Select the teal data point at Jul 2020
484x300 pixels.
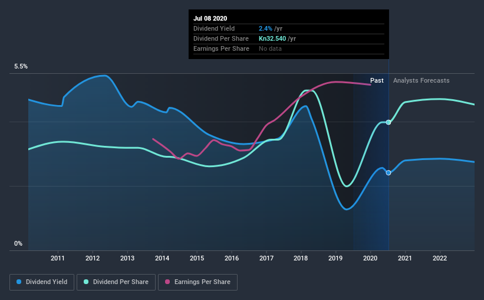pos(388,122)
